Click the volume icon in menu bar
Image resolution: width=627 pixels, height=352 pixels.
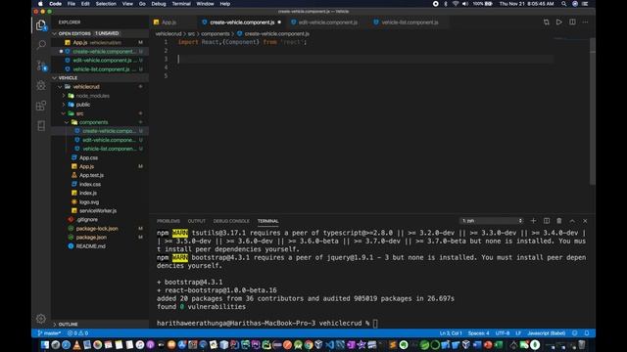[x=465, y=4]
